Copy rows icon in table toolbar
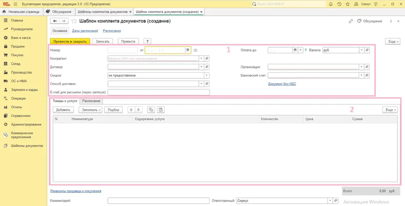This screenshot has width=405, height=206. [151, 110]
